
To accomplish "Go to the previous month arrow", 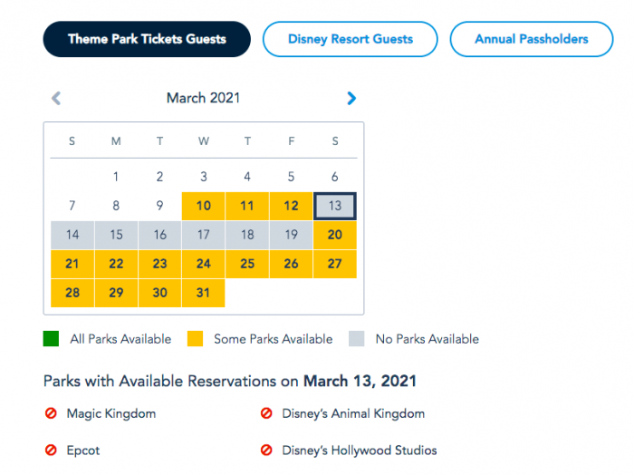I will [x=56, y=98].
